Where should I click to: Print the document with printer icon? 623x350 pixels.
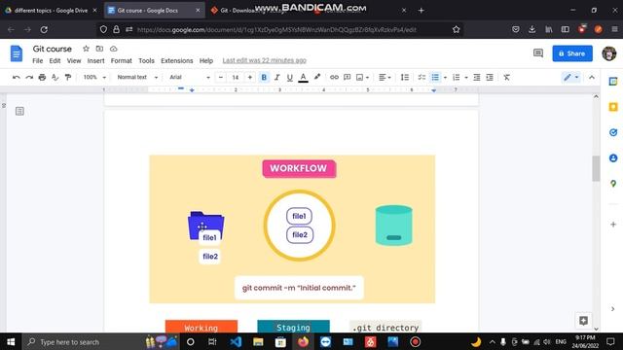(x=42, y=78)
